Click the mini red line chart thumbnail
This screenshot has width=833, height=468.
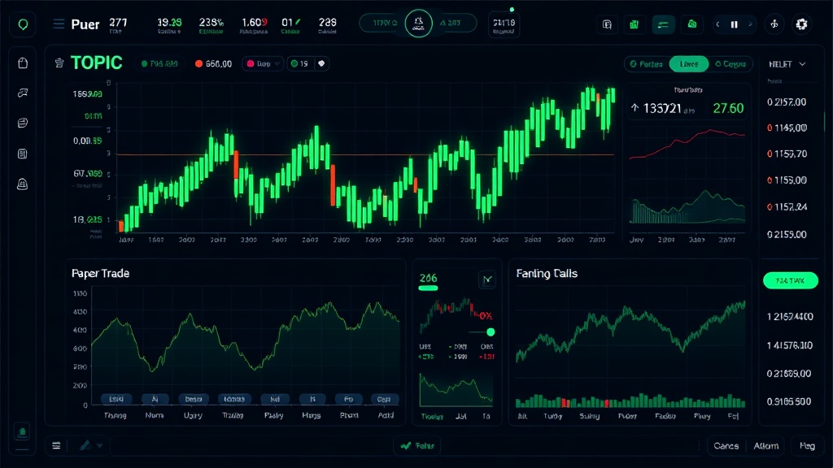(687, 143)
